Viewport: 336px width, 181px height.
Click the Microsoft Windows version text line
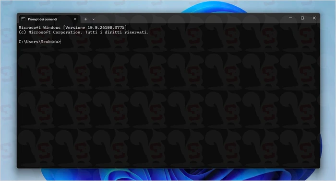72,28
